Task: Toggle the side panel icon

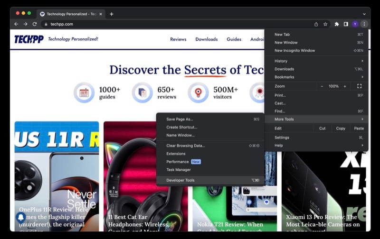Action: click(346, 24)
